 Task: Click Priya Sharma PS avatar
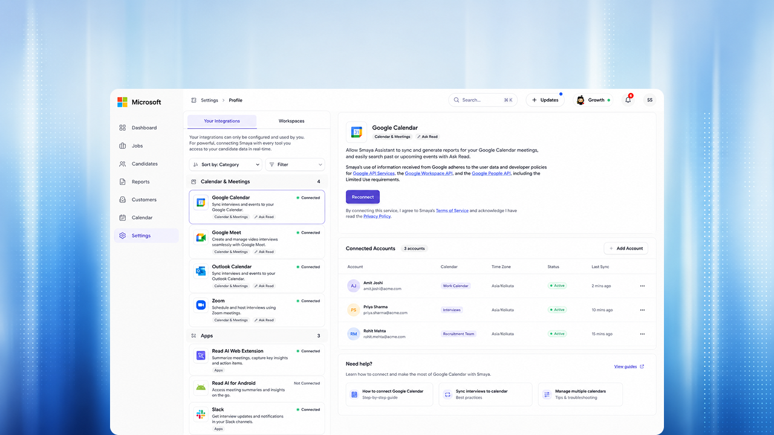point(354,310)
